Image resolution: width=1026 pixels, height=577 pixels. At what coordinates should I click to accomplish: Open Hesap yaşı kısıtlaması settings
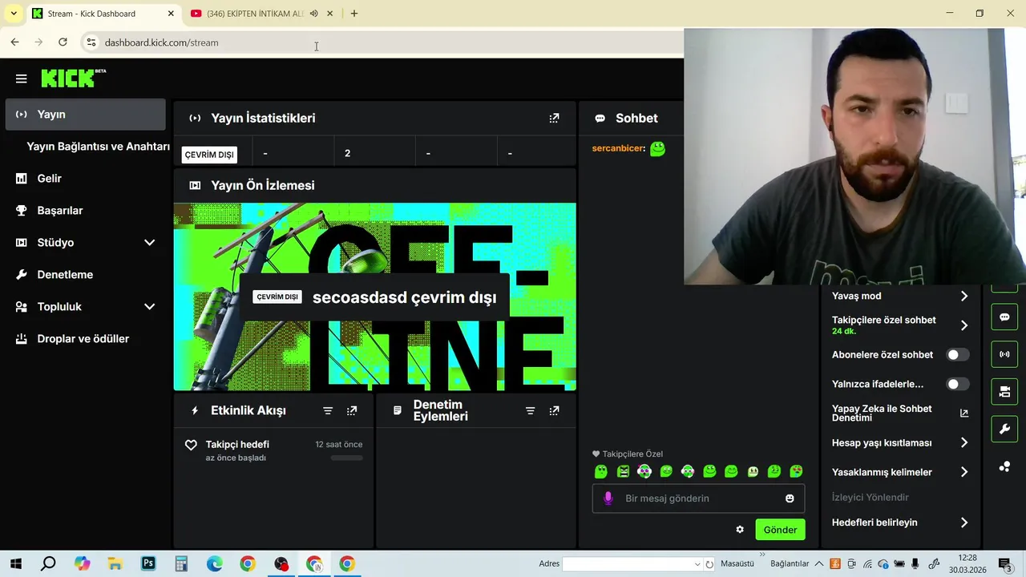coord(899,442)
